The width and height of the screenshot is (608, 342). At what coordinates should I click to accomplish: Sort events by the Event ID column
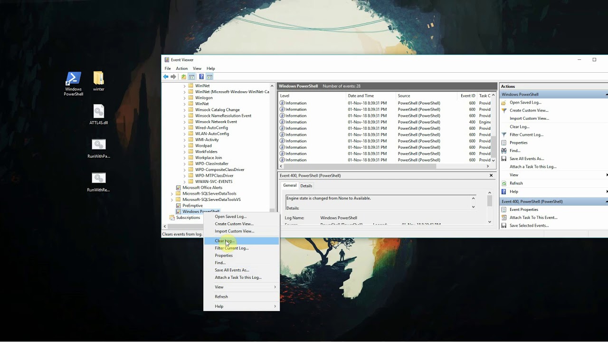pyautogui.click(x=468, y=96)
